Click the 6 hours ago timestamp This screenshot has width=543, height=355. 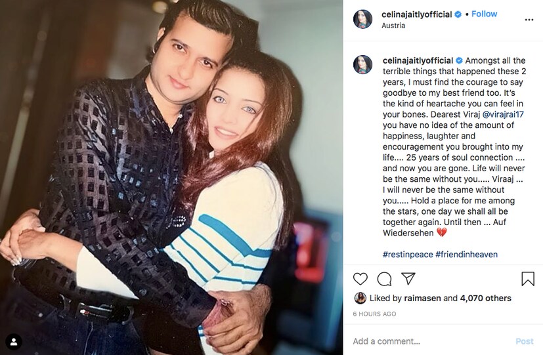[374, 314]
